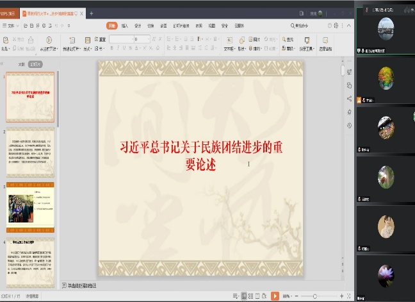
Task: Select slide 3 thumbnail with photo
Action: [x=30, y=206]
